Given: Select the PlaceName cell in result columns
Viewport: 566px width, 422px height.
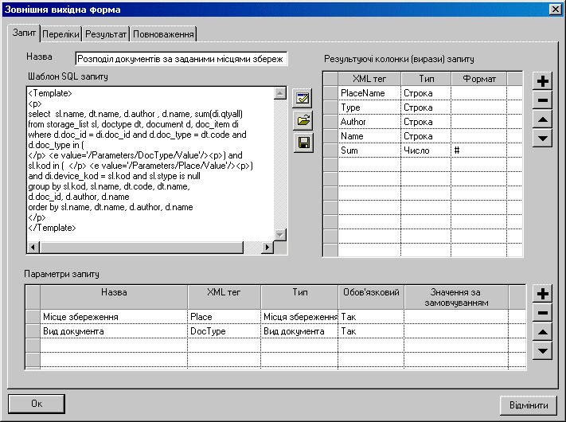Looking at the screenshot, I should [369, 93].
